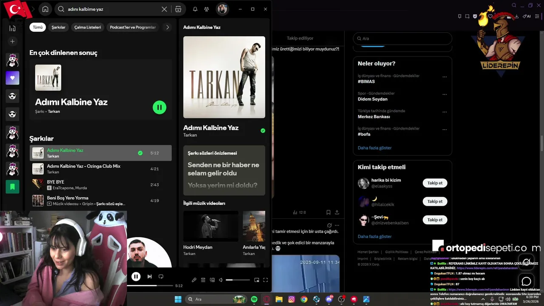Open Şarkı sözleri önizlemesi lyrics card
Image resolution: width=544 pixels, height=306 pixels.
coord(224,170)
